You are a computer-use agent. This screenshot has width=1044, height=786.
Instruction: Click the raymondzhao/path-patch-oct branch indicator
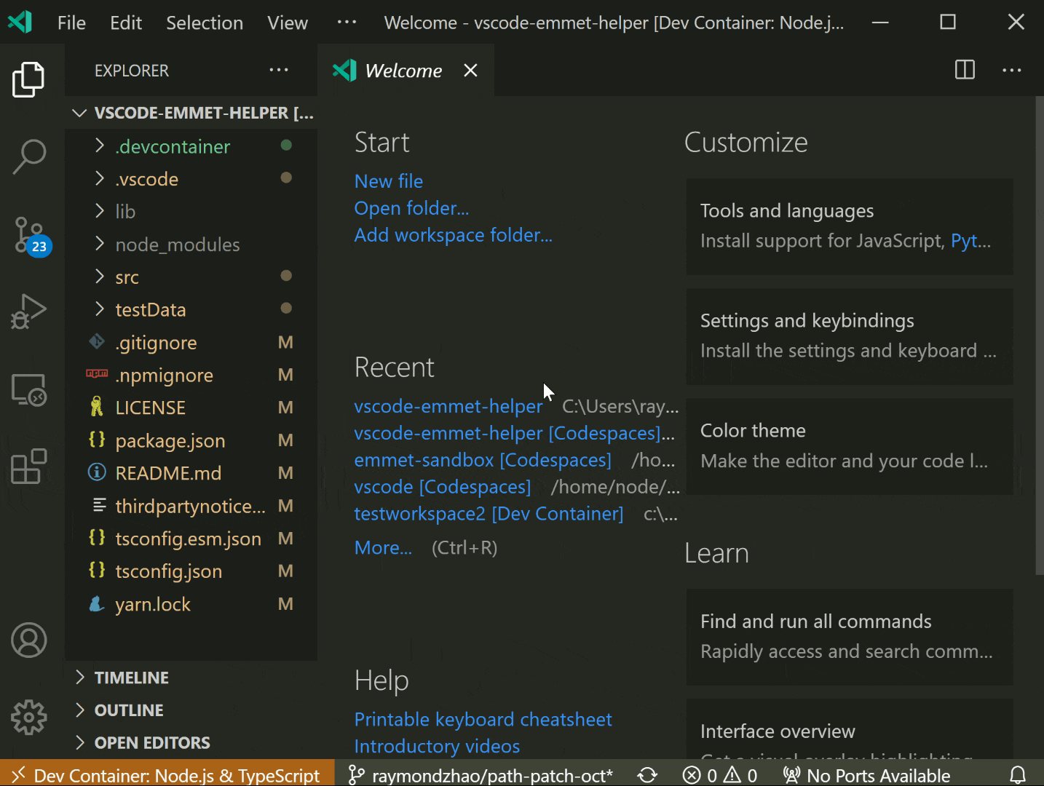[x=481, y=775]
